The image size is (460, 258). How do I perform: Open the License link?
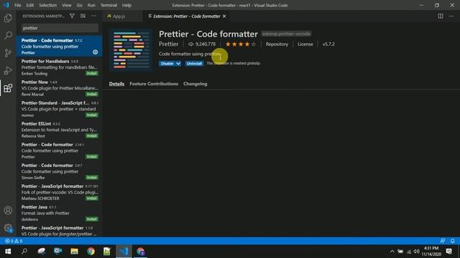pyautogui.click(x=305, y=44)
